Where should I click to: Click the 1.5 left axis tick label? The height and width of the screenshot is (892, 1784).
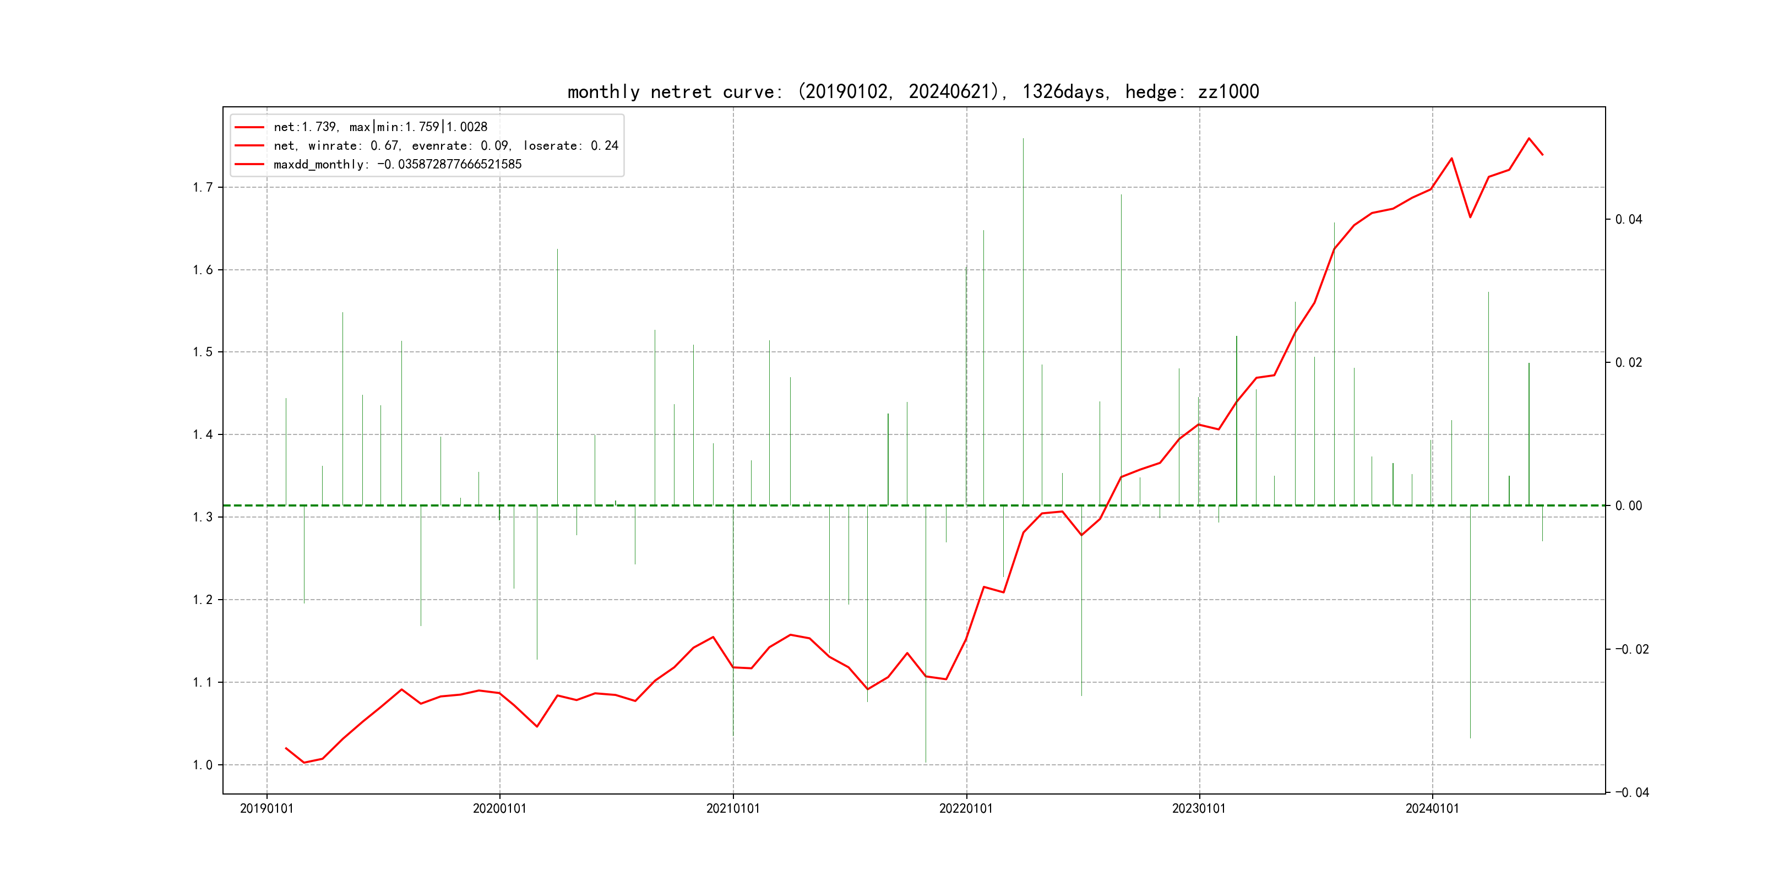coord(202,352)
